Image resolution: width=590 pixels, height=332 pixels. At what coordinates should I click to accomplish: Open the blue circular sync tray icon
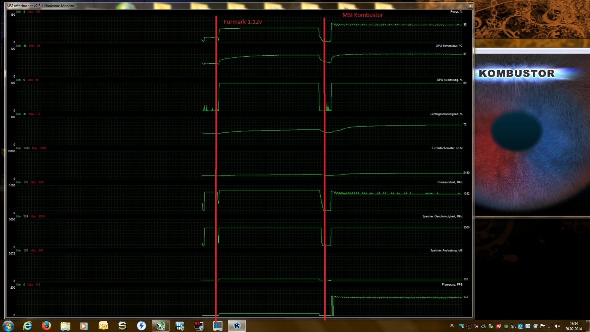coord(521,326)
